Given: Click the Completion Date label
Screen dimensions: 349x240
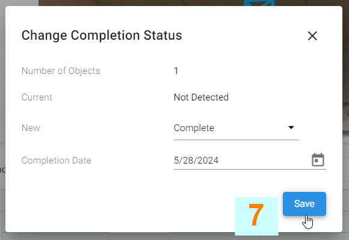Looking at the screenshot, I should [57, 161].
